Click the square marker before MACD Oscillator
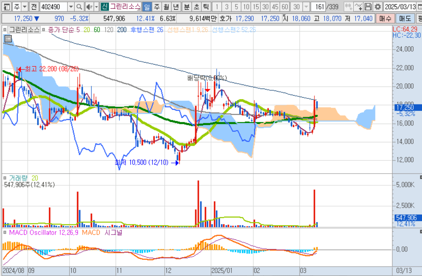 click(5, 233)
